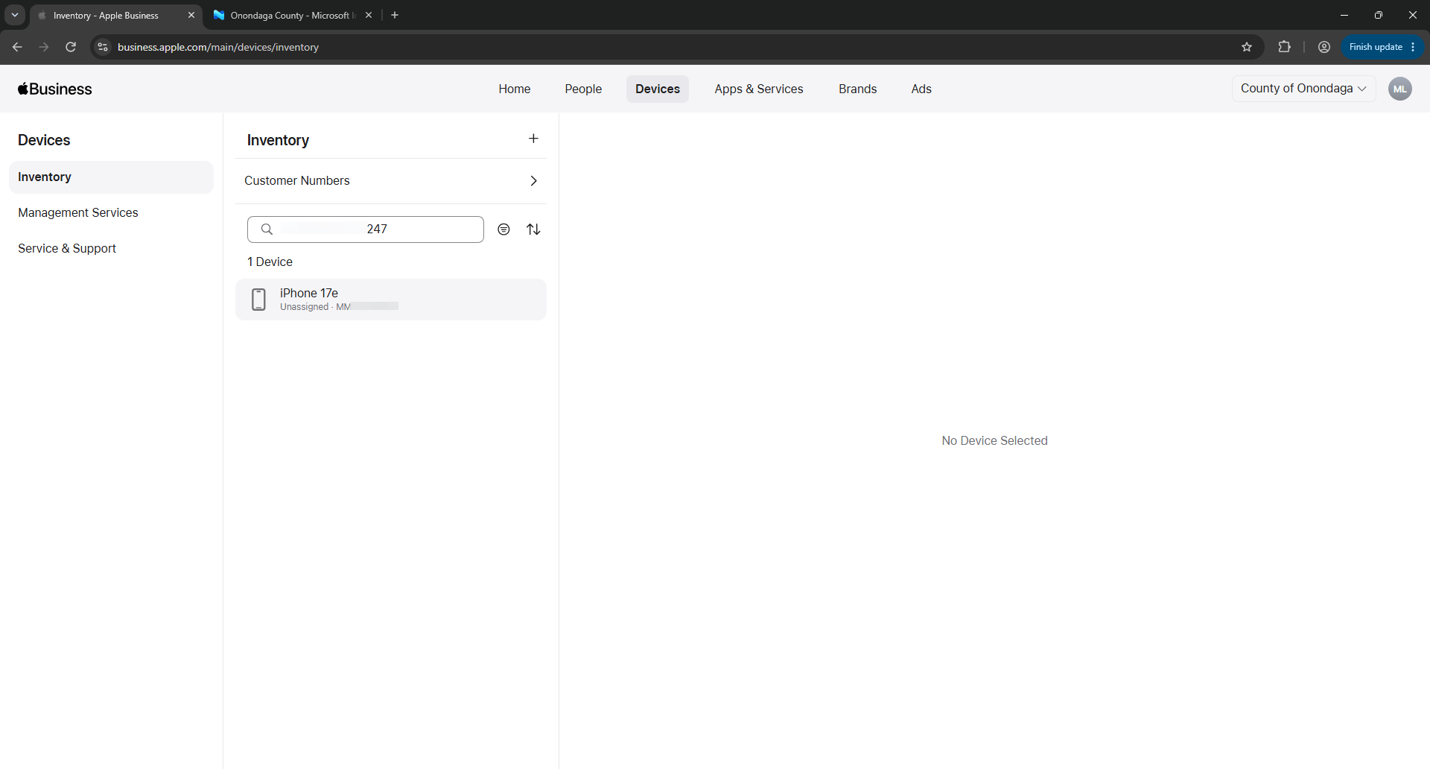Click the 'No Device Selected' text
This screenshot has height=769, width=1430.
coord(994,441)
